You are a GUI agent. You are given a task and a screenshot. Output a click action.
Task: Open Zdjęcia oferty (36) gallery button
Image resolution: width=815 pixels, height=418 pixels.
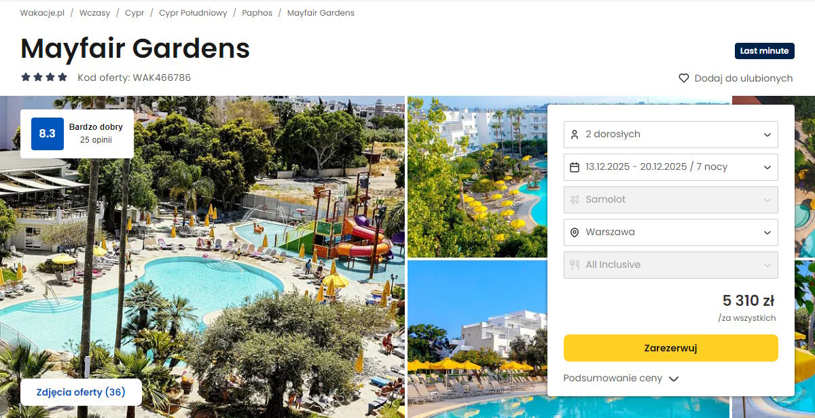point(81,392)
